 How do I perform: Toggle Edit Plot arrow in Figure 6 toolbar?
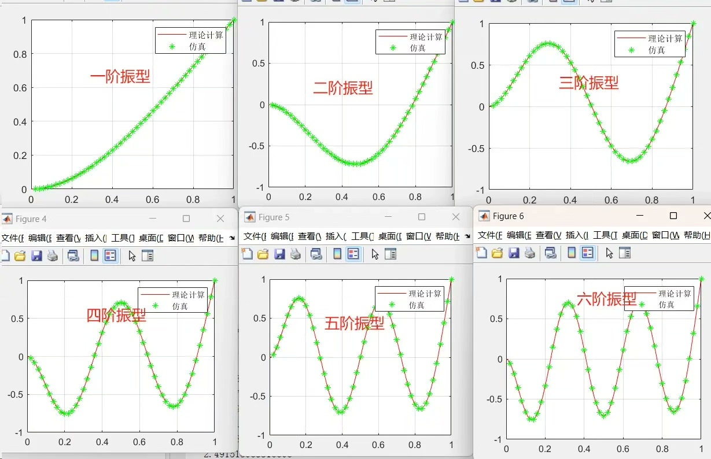point(609,252)
